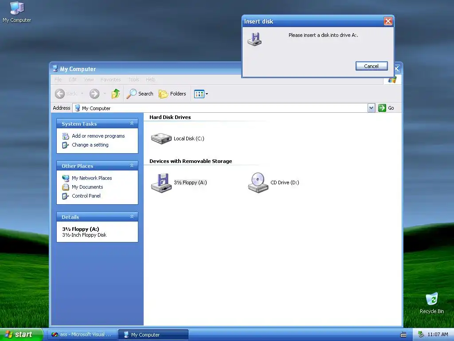Image resolution: width=454 pixels, height=341 pixels.
Task: Close the Insert disk dialog window
Action: (388, 21)
